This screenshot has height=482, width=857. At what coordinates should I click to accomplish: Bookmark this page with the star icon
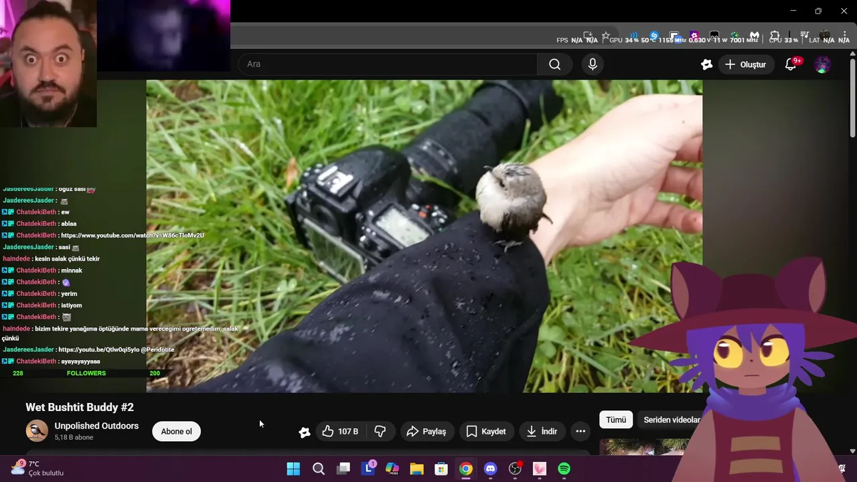(x=606, y=36)
